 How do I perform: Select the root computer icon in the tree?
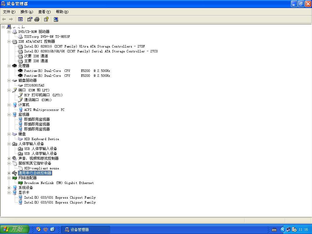click(9, 27)
